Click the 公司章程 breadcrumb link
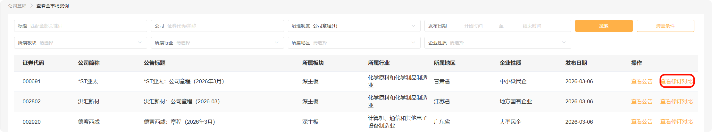This screenshot has height=132, width=712. click(x=17, y=6)
